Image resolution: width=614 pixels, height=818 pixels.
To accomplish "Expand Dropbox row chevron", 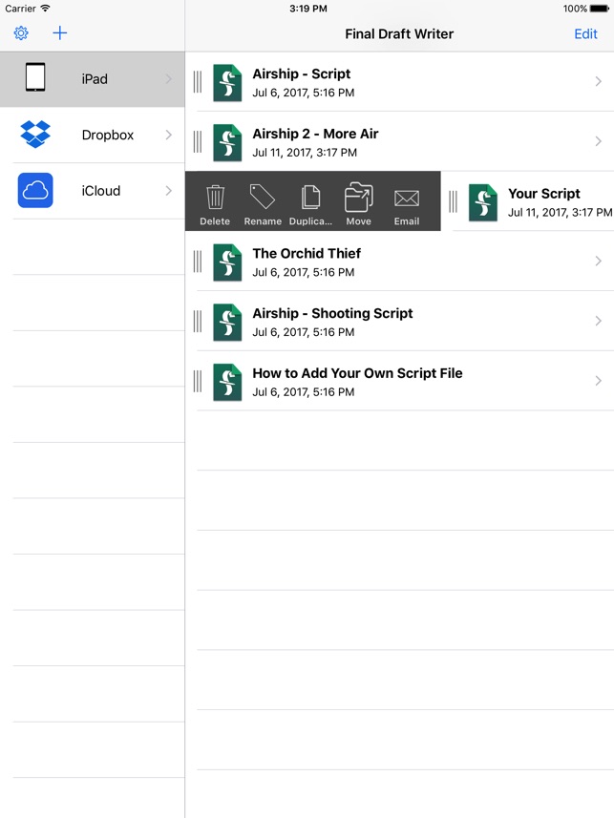I will click(x=169, y=135).
